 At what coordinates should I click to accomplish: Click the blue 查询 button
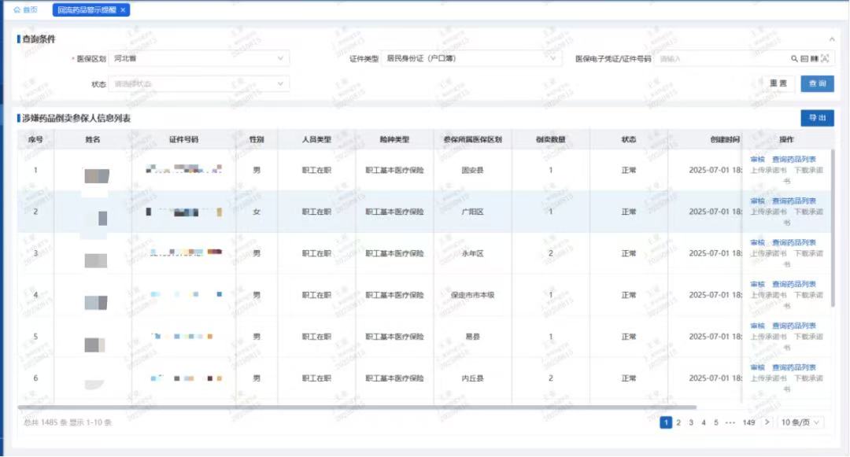(818, 83)
